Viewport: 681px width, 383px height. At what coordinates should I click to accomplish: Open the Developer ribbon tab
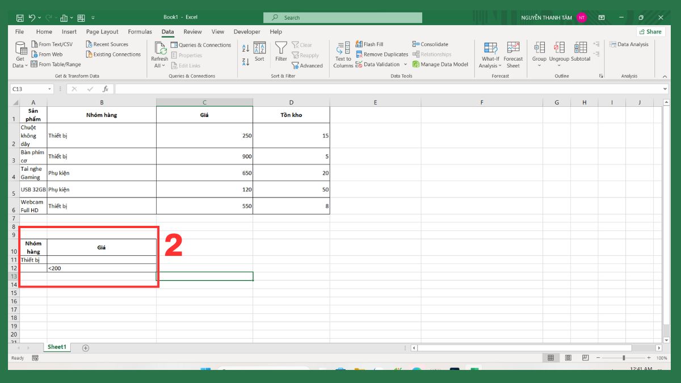(247, 31)
